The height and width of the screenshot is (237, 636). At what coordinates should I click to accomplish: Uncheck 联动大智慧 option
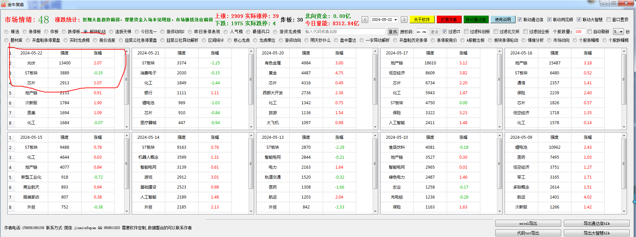[579, 20]
